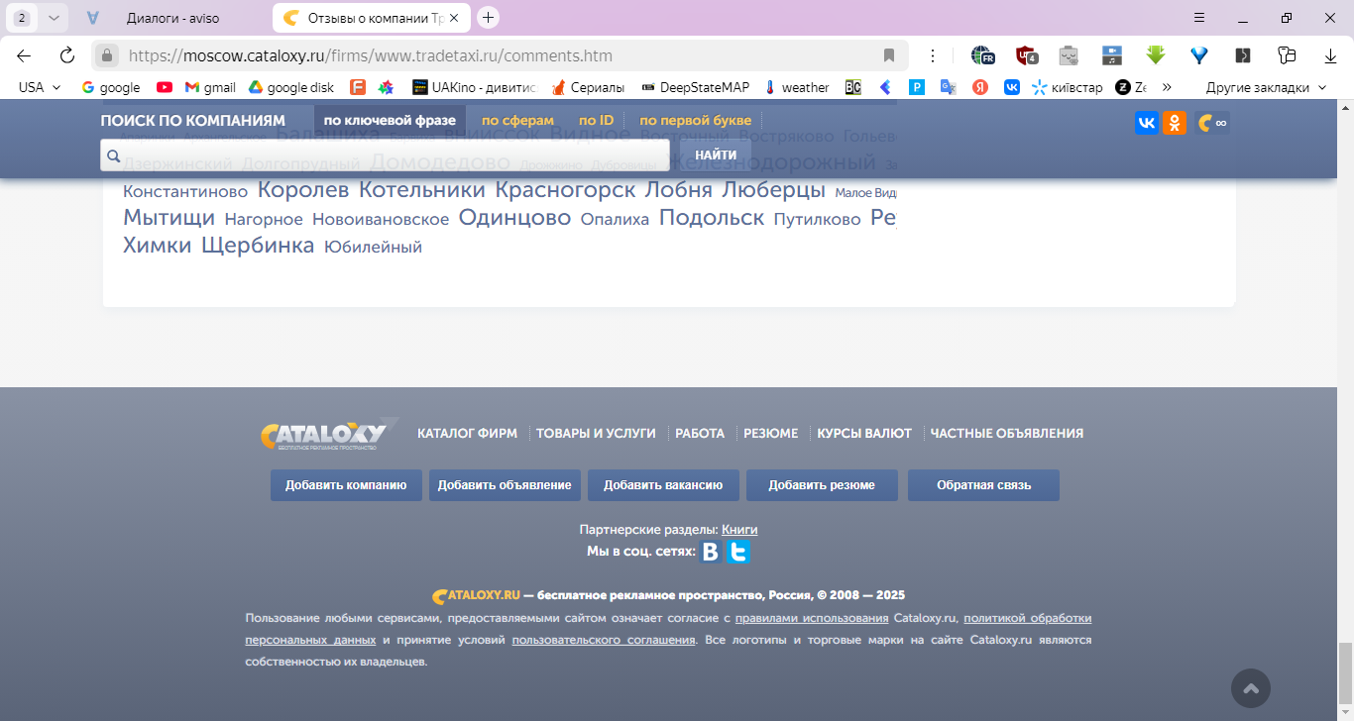
Task: Click the padlock site info icon
Action: 107,55
